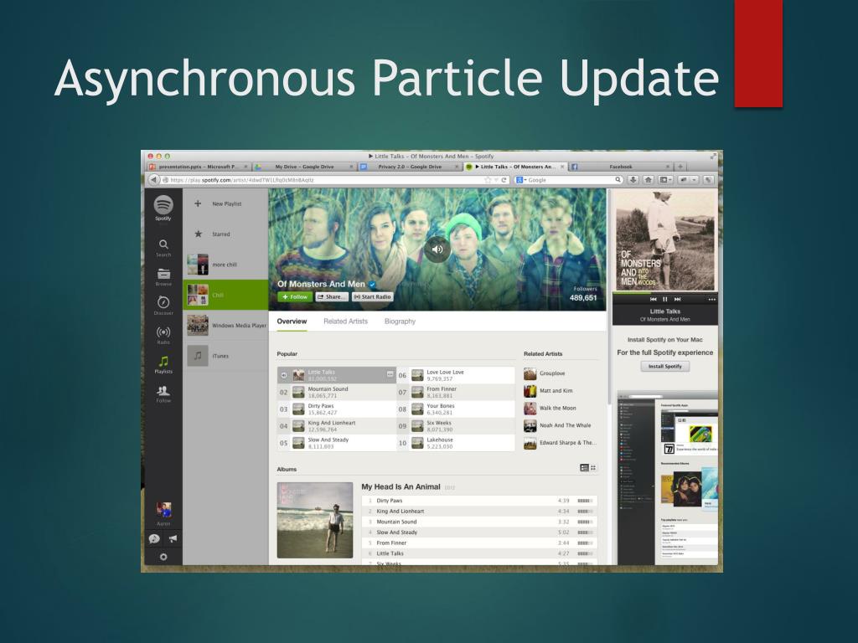
Task: Skip to next track in player
Action: tap(677, 299)
